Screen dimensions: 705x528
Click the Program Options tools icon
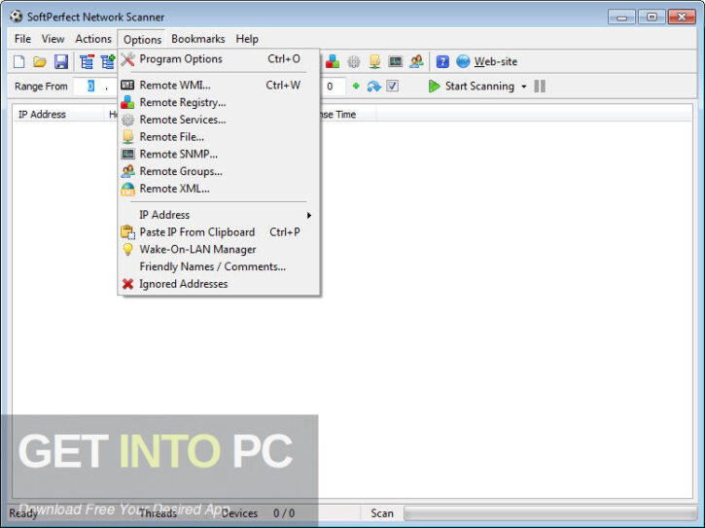(x=127, y=59)
